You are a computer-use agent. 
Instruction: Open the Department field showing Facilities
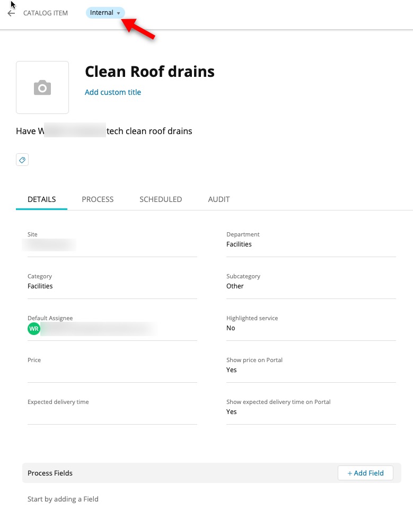coord(311,244)
